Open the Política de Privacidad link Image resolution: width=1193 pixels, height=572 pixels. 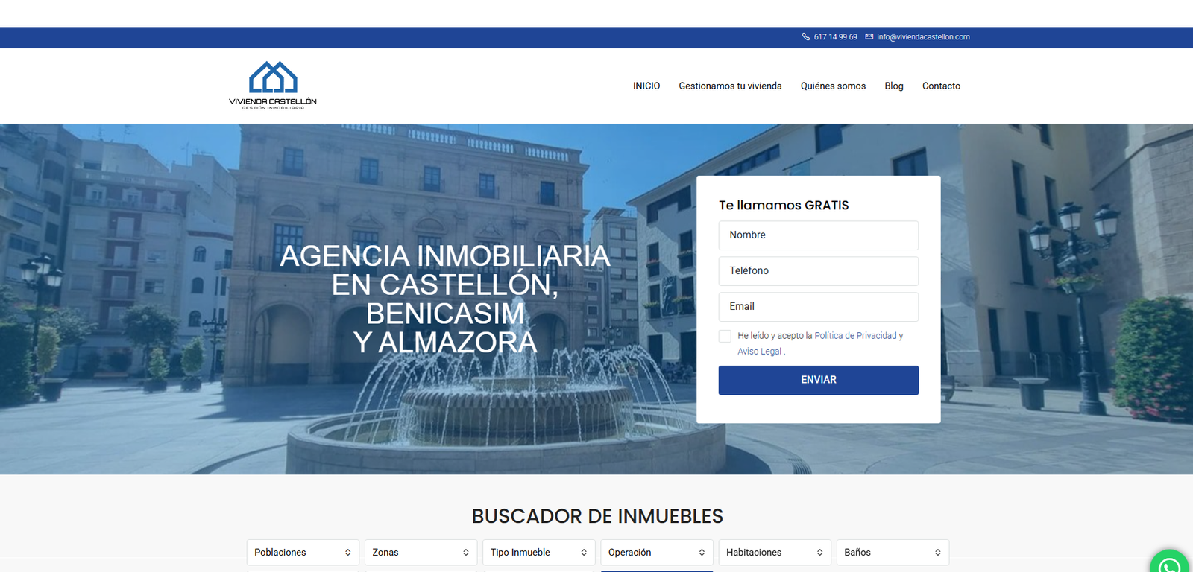(855, 336)
